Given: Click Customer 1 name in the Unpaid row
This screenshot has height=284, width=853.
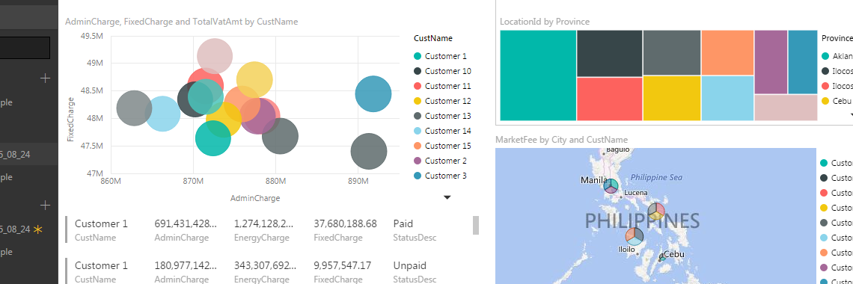Looking at the screenshot, I should click(x=101, y=265).
